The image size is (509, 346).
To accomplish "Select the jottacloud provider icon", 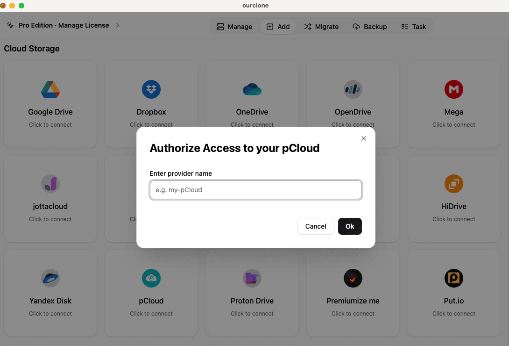I will click(50, 184).
